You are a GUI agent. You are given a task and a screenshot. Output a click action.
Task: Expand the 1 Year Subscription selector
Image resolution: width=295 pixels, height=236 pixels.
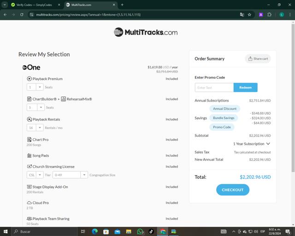click(x=252, y=144)
